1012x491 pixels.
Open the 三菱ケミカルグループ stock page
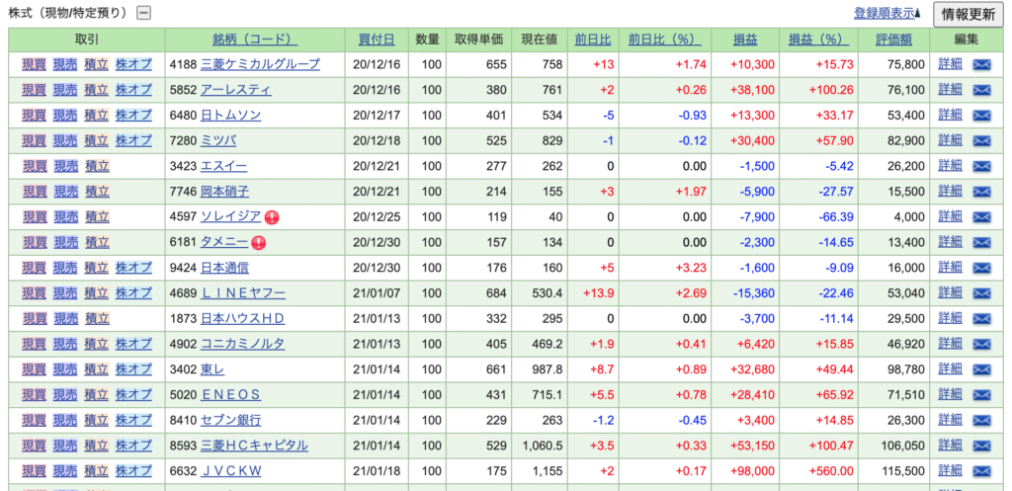(x=260, y=64)
